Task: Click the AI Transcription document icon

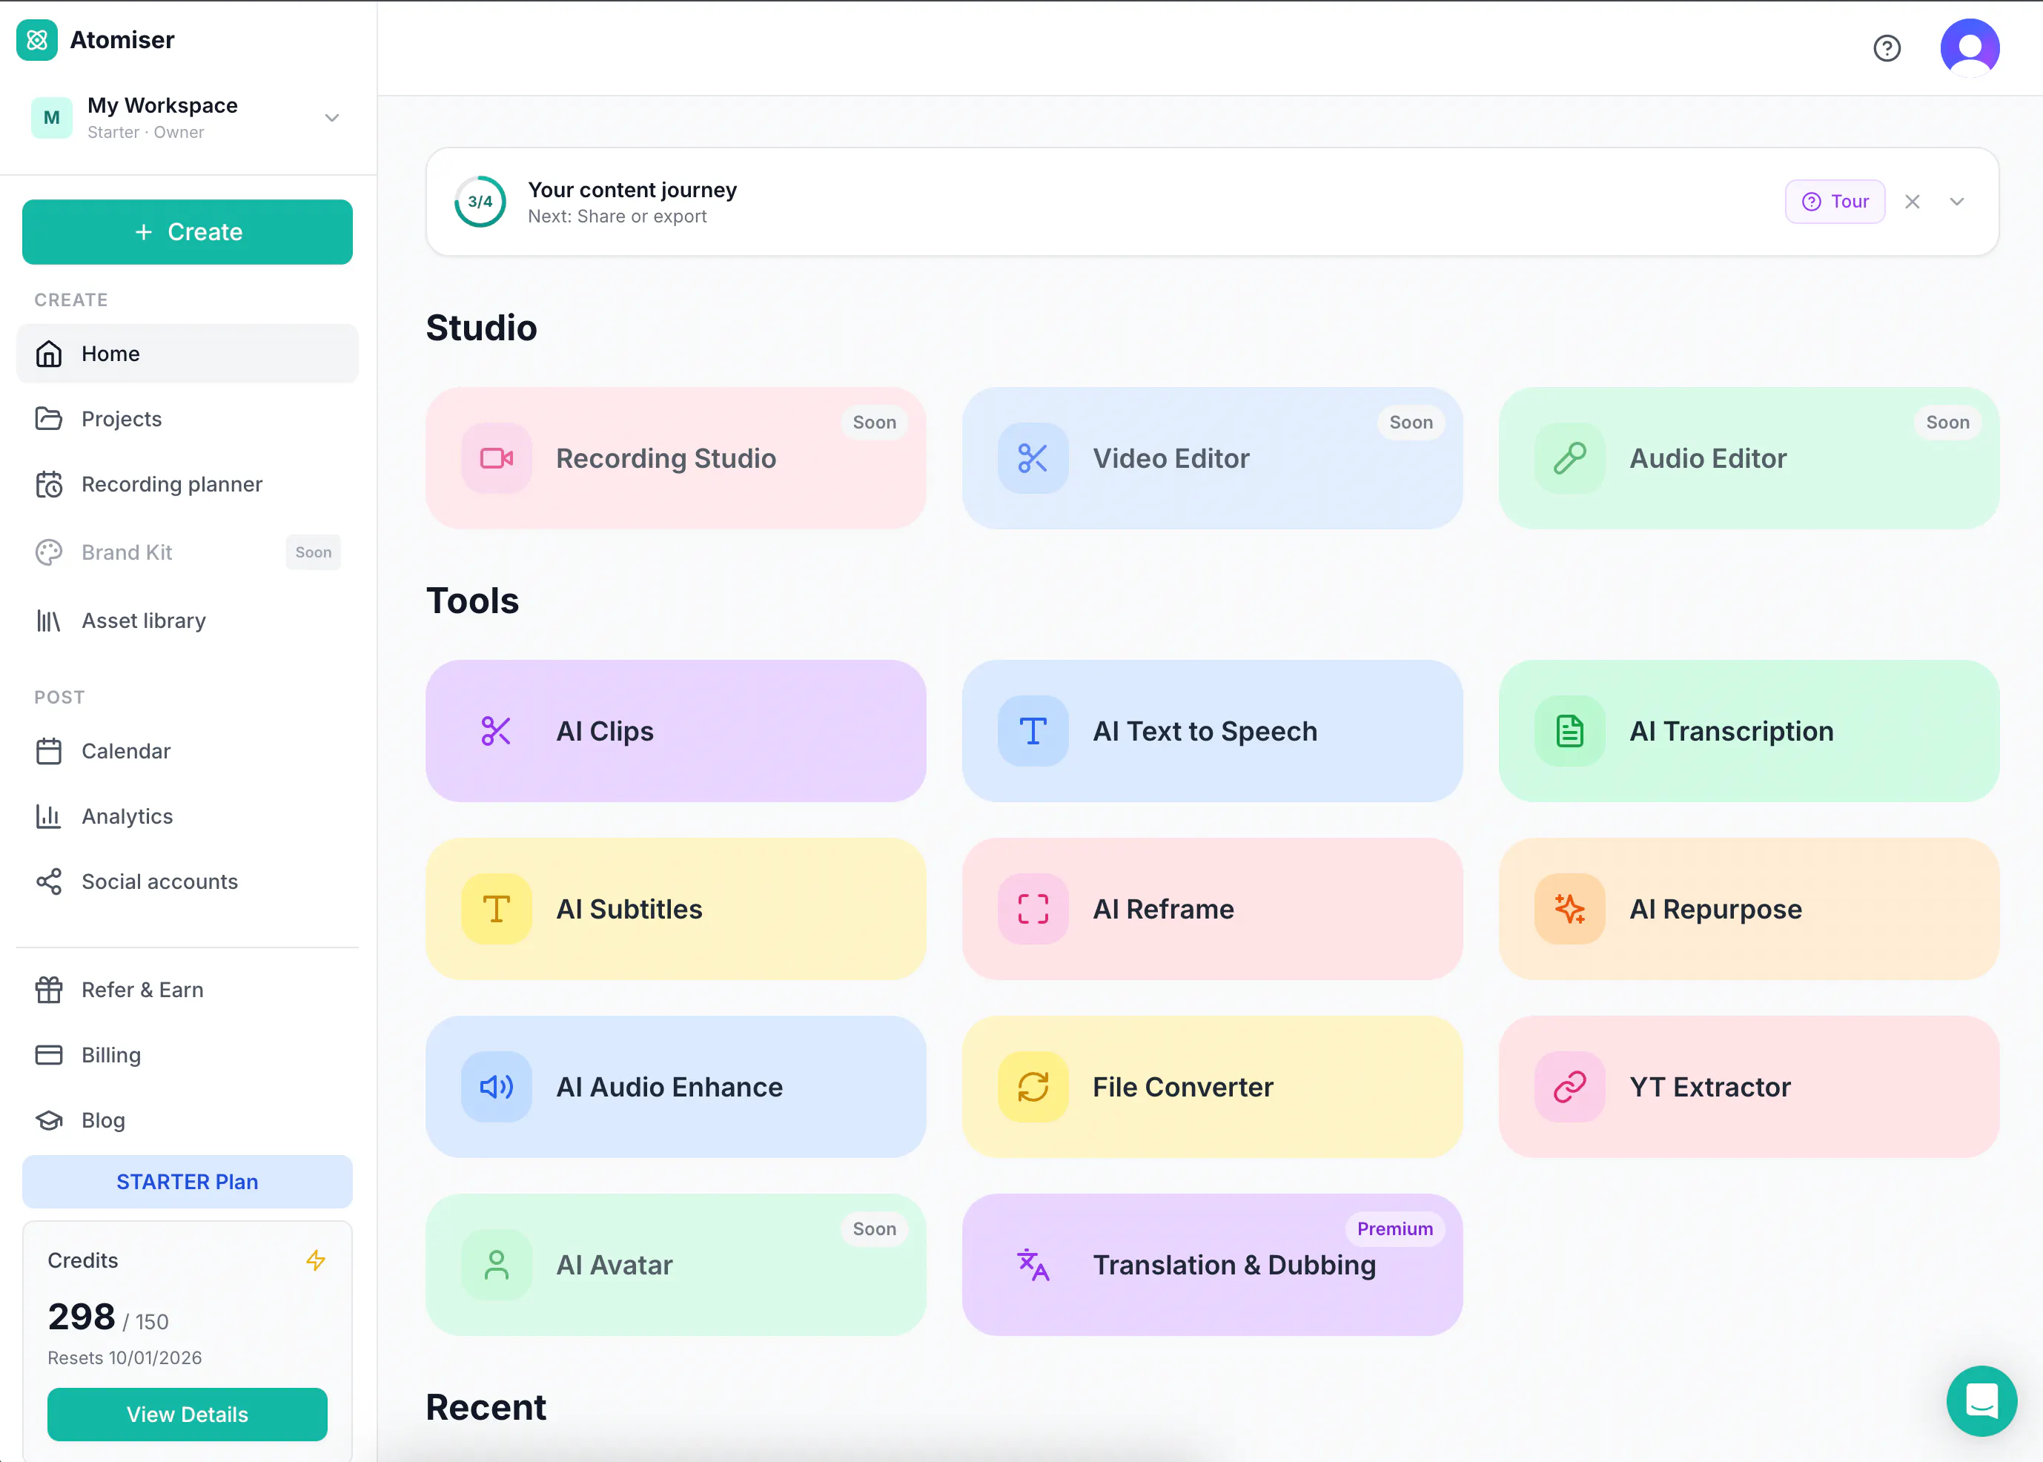Action: tap(1569, 731)
